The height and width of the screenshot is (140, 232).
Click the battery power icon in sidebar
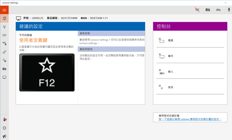5,35
